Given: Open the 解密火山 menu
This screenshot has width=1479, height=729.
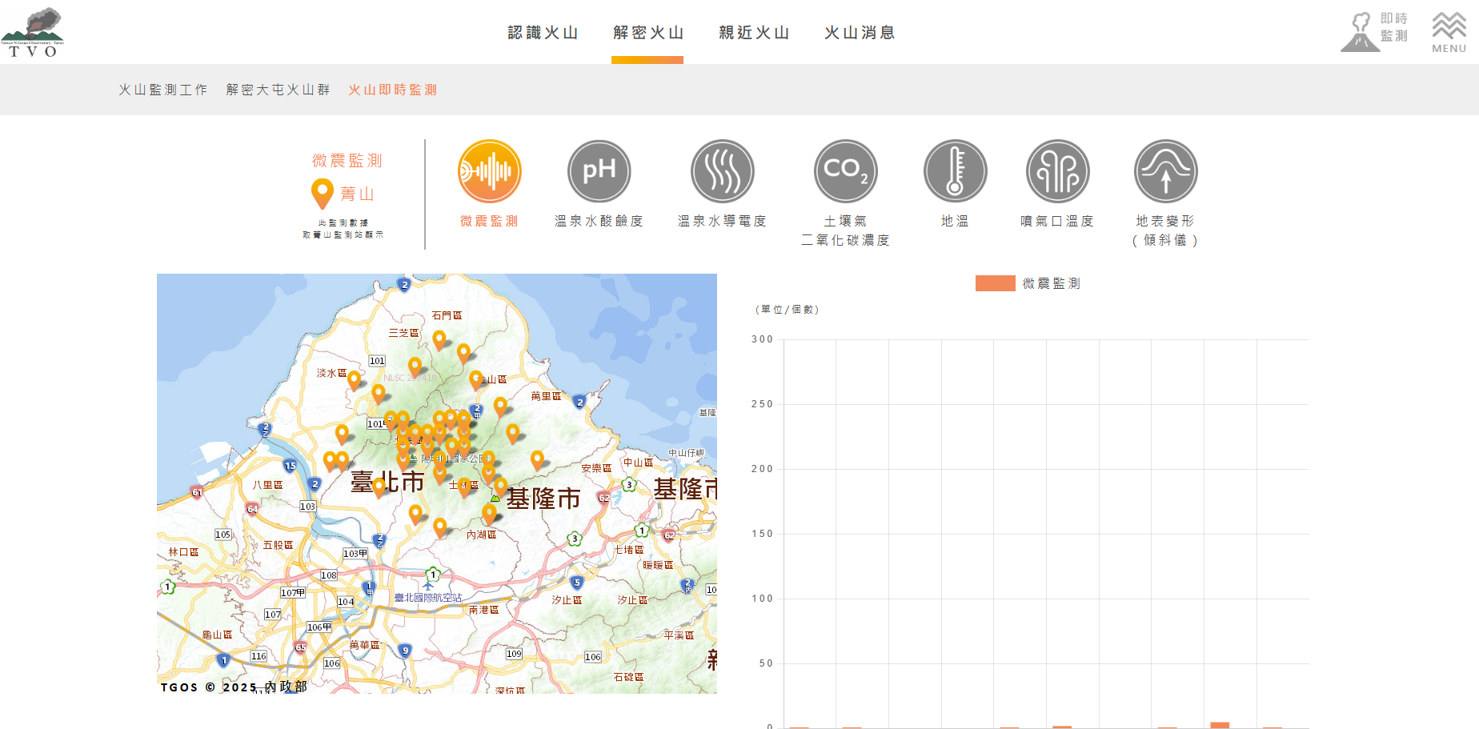Looking at the screenshot, I should 647,33.
